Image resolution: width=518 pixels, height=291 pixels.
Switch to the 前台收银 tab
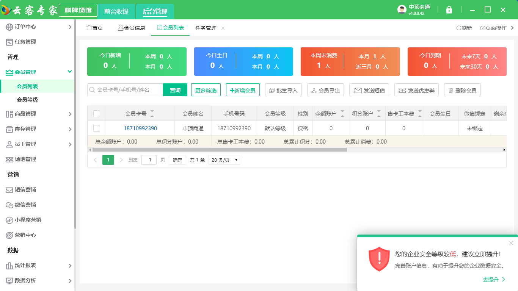pyautogui.click(x=116, y=11)
